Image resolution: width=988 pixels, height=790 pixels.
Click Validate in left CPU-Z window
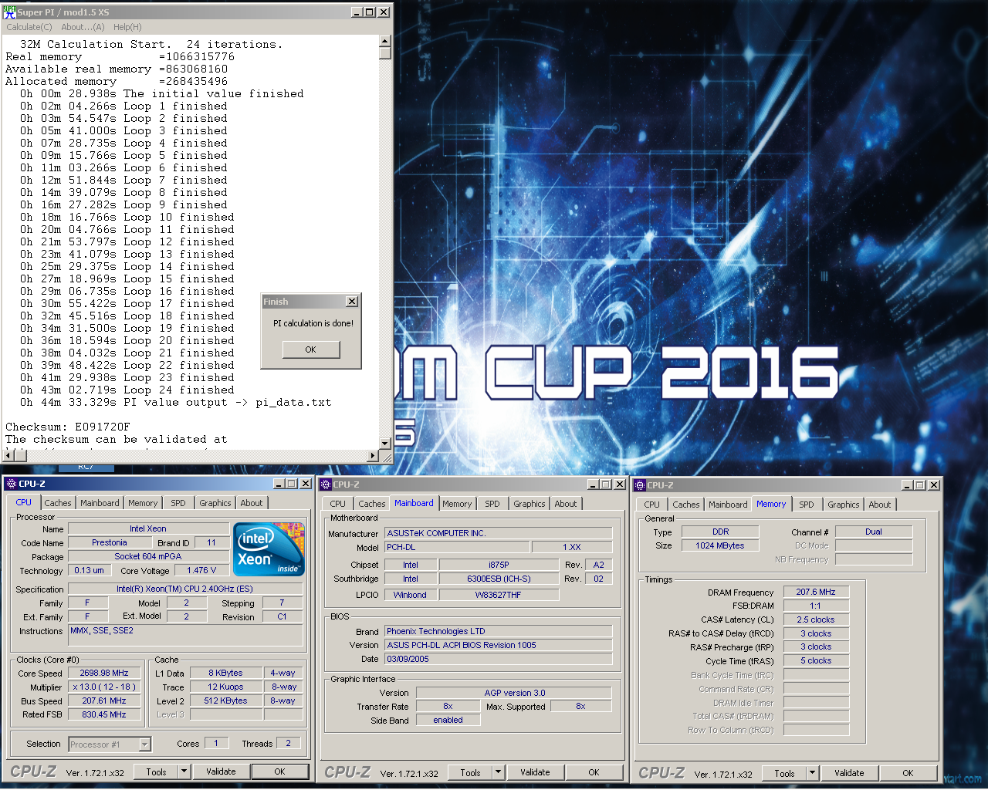coord(222,771)
